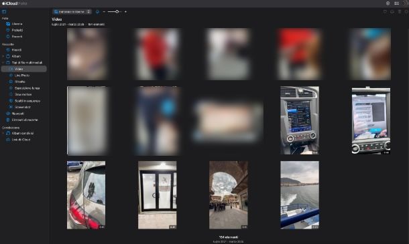409x244 pixels.
Task: Open the close-up infotainment screen video
Action: [371, 121]
